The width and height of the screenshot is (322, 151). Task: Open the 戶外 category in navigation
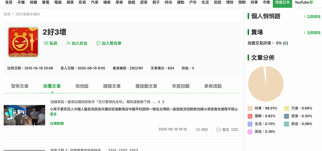pos(193,2)
